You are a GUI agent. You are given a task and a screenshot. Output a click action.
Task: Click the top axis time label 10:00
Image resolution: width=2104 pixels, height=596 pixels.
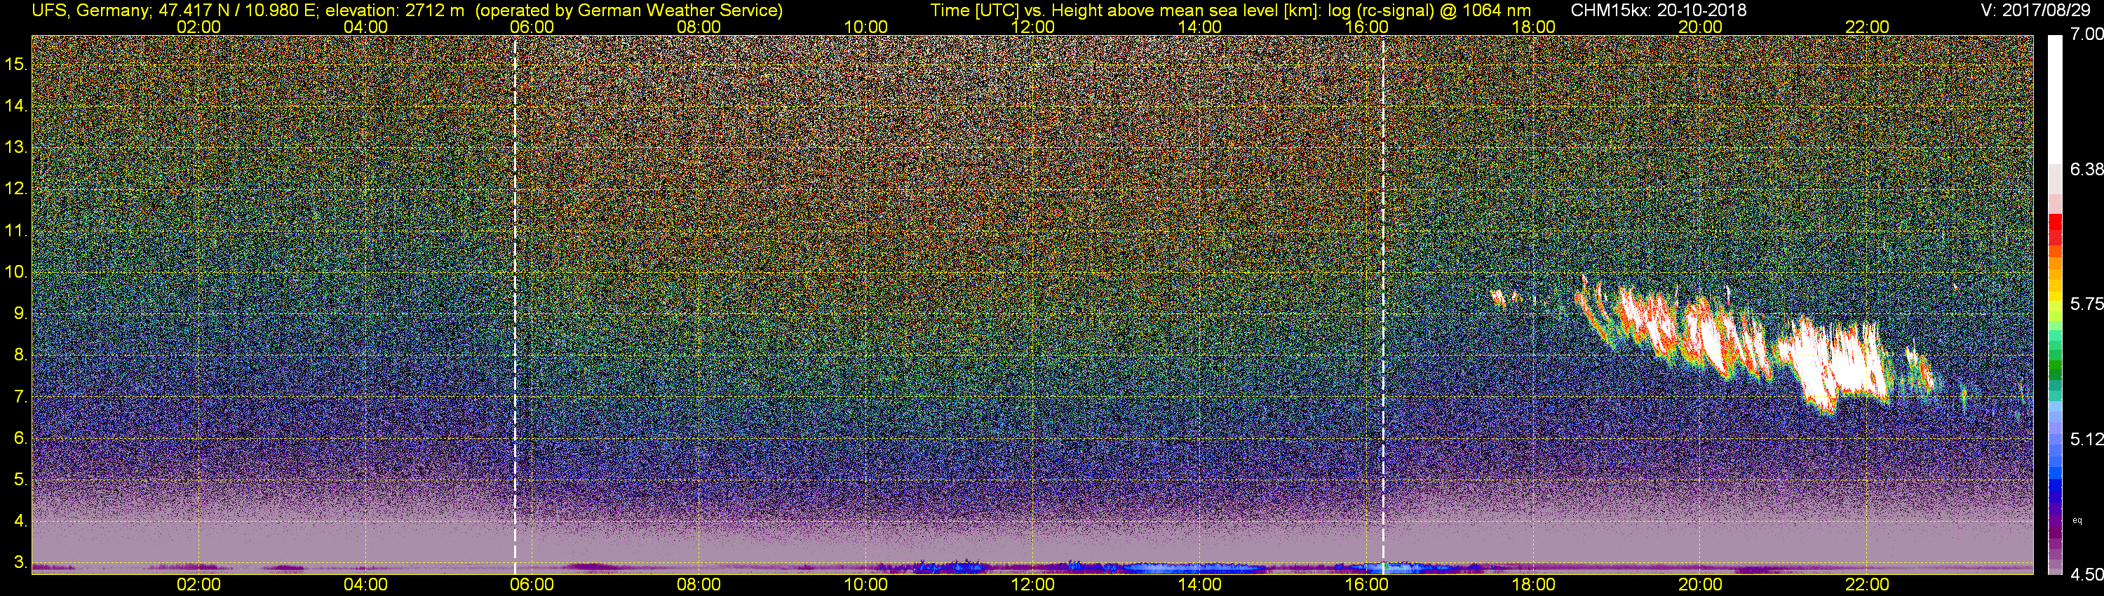click(865, 27)
